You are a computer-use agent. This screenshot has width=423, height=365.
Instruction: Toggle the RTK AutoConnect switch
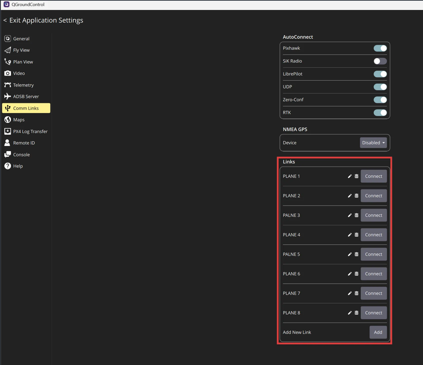click(x=380, y=112)
